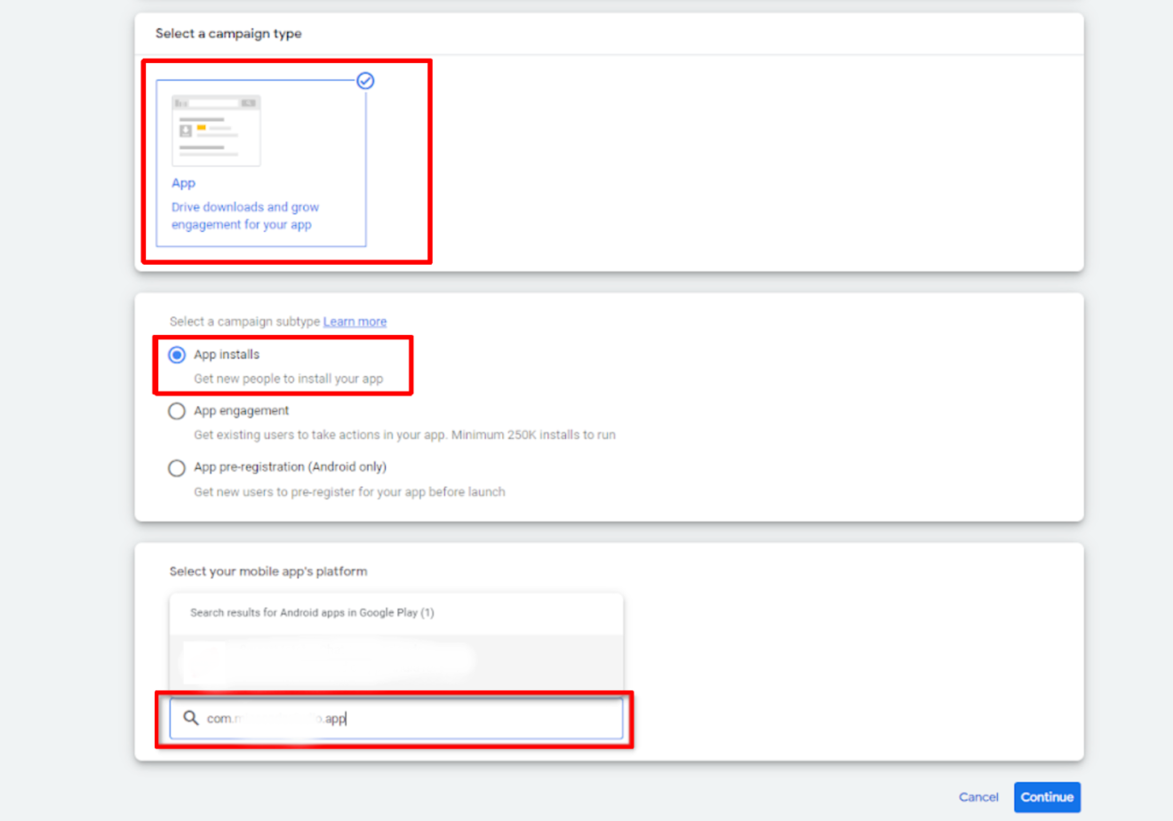Viewport: 1173px width, 821px height.
Task: Click the Cancel button
Action: (978, 797)
